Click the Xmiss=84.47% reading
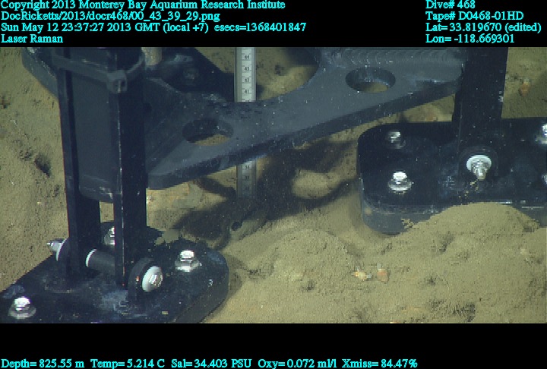This screenshot has height=369, width=547. click(380, 364)
